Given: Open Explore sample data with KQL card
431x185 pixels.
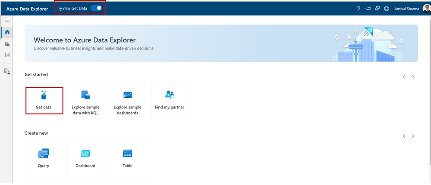Looking at the screenshot, I should click(x=85, y=102).
